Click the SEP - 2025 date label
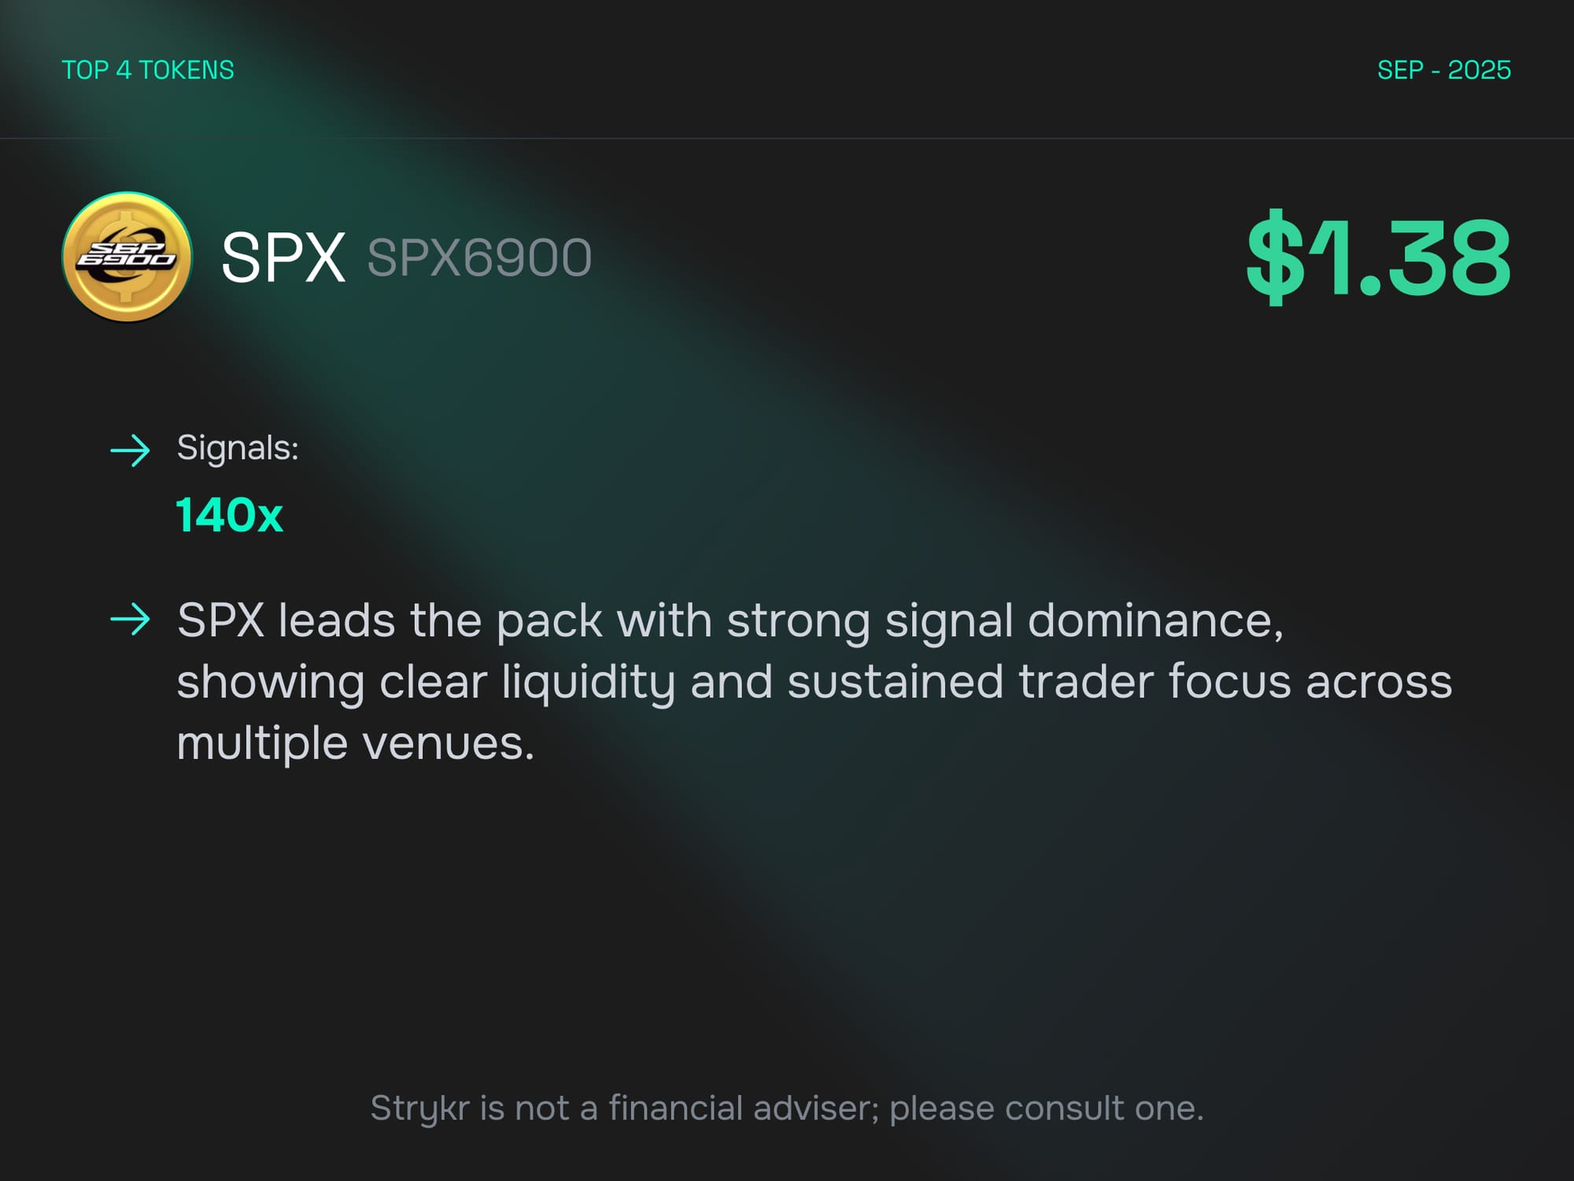Image resolution: width=1574 pixels, height=1181 pixels. 1443,70
